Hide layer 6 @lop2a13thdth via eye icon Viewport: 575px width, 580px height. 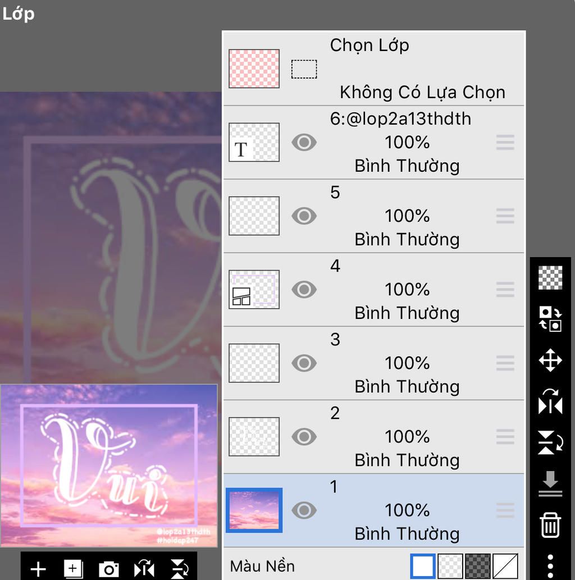click(304, 142)
